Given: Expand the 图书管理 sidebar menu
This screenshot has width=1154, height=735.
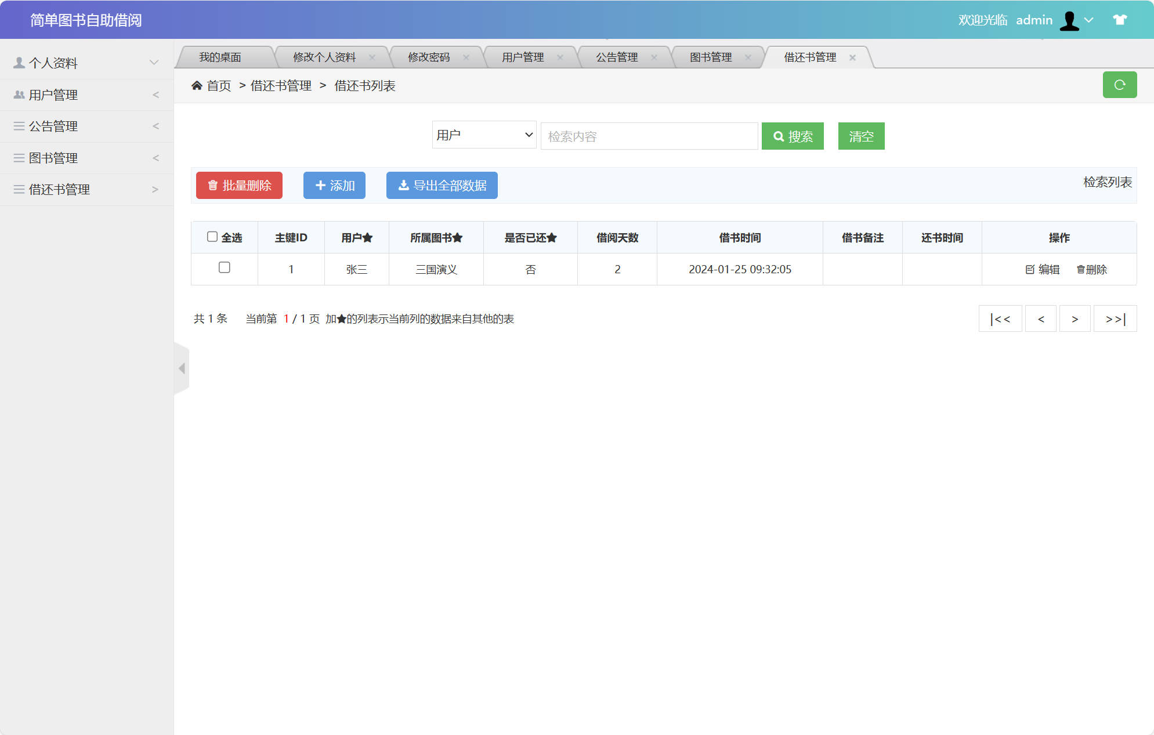Looking at the screenshot, I should (87, 157).
